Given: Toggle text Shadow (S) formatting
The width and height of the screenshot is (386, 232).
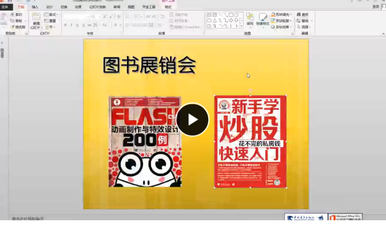Looking at the screenshot, I should click(x=83, y=25).
